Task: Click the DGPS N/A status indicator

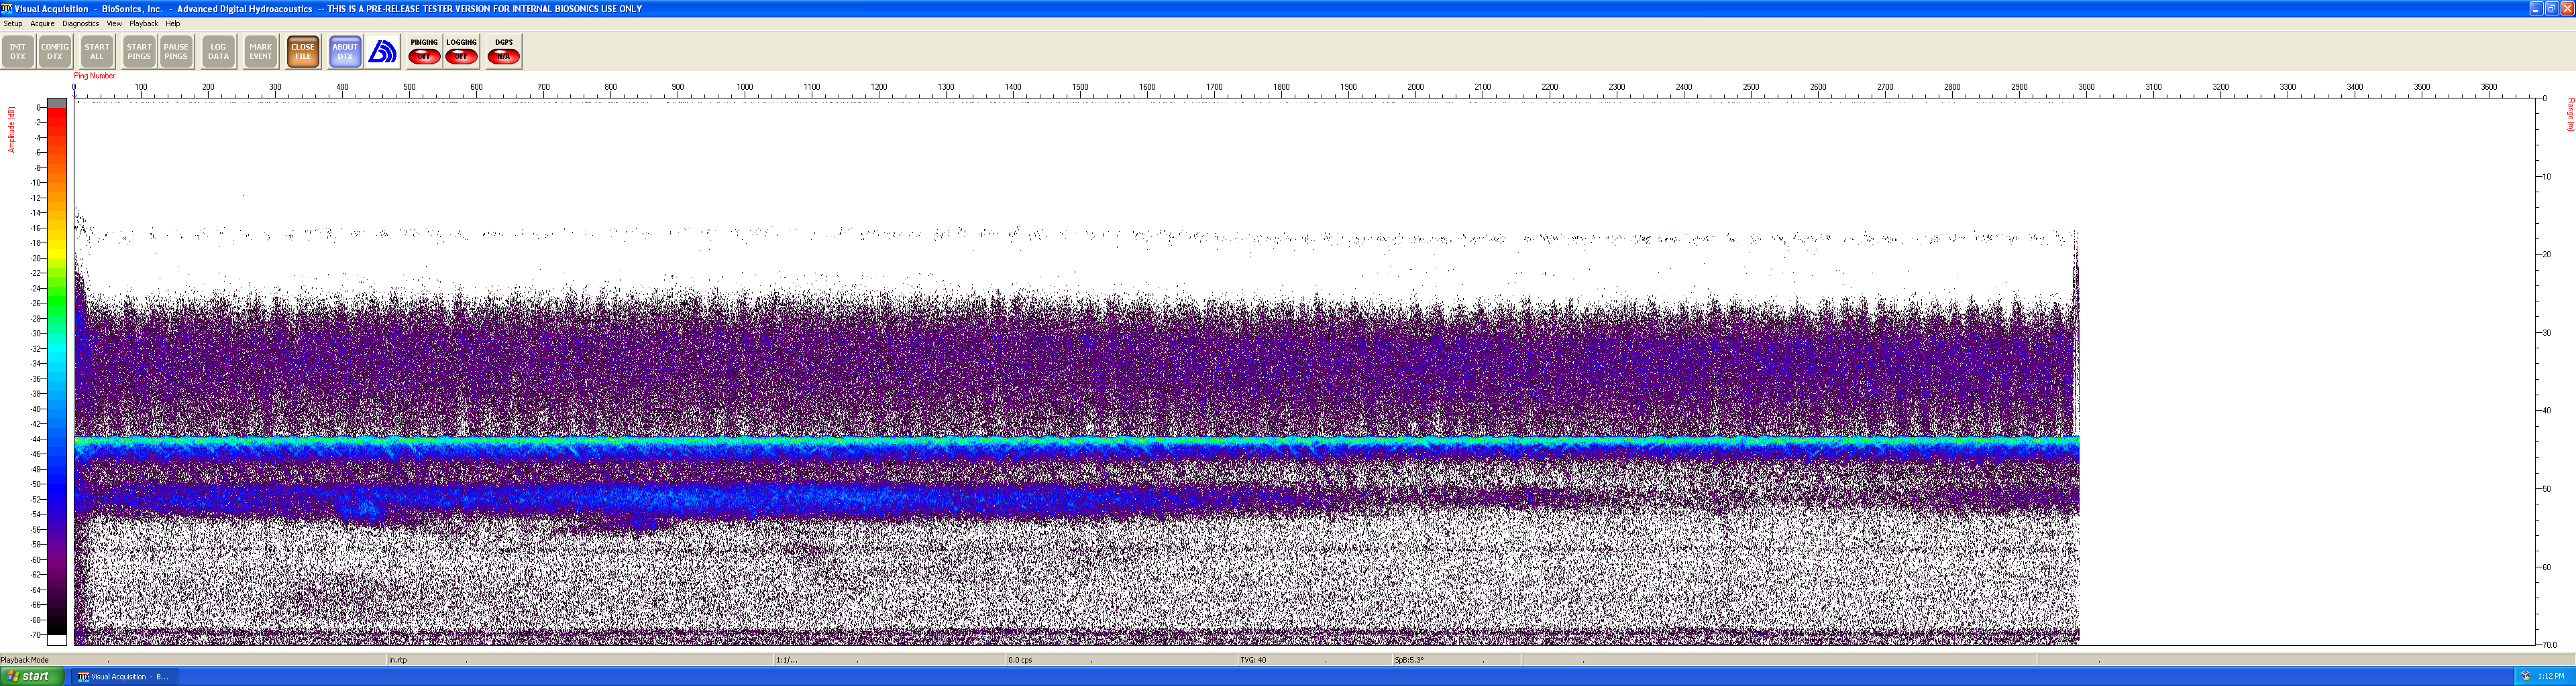Action: tap(503, 51)
